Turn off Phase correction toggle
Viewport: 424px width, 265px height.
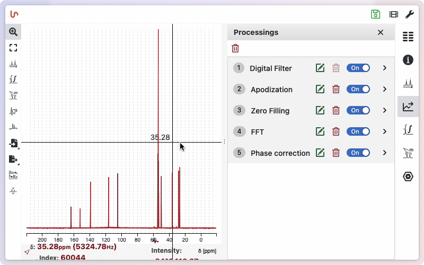[x=358, y=153]
